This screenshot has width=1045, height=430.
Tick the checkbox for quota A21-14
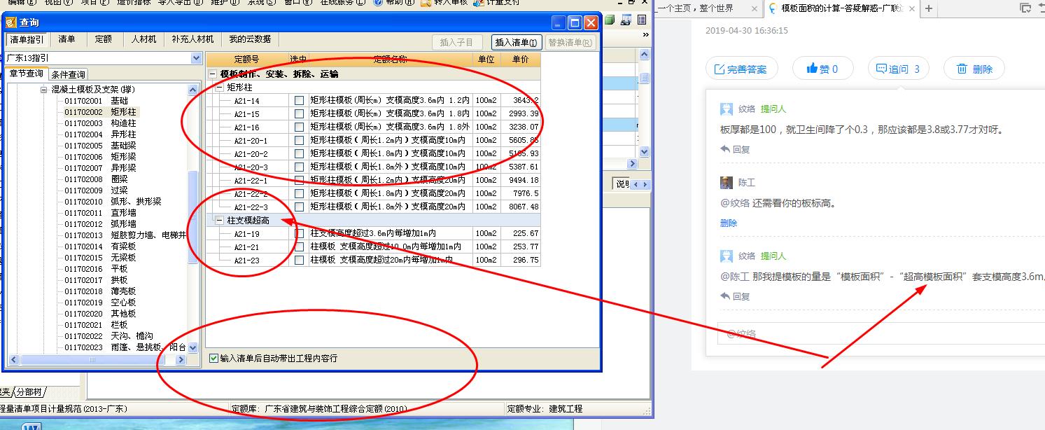(299, 101)
